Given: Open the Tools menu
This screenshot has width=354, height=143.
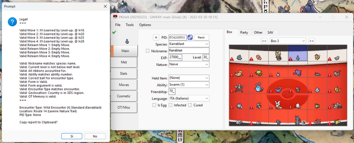Looking at the screenshot, I should point(130,25).
